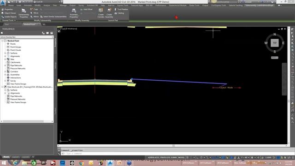The height and width of the screenshot is (166, 295).
Task: Switch to the Model layout tab
Action: [6, 157]
